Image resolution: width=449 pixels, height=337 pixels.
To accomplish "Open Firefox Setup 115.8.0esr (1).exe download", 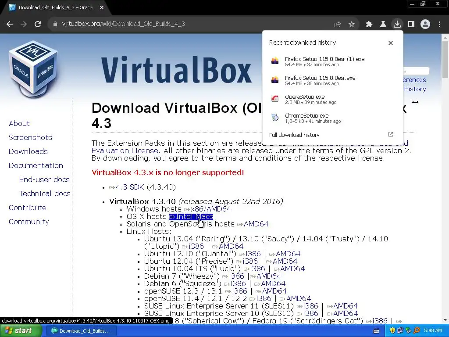I will 332,61.
